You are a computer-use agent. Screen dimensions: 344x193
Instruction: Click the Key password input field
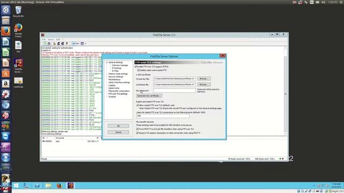tap(174, 91)
